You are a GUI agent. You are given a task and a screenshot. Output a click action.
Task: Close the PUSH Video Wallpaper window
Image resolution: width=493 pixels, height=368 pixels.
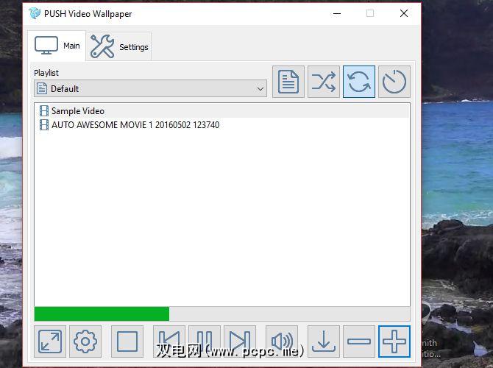pos(404,13)
